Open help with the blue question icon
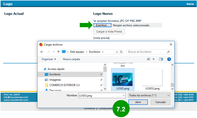Viewport: 197px width, 118px height. [x=169, y=59]
